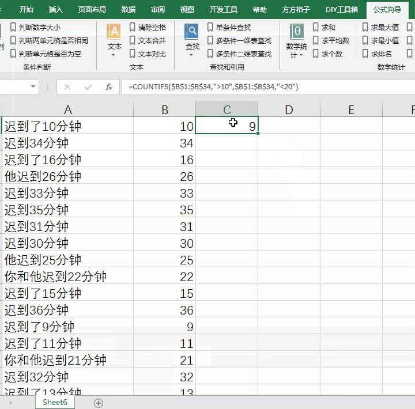Select column B cell with value 11
This screenshot has width=415, height=409.
coord(165,342)
